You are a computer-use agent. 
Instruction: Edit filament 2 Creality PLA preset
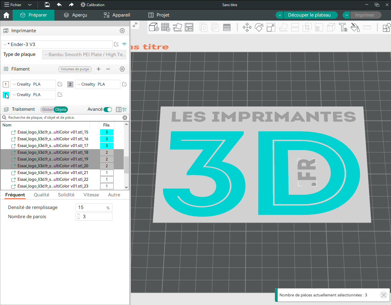(124, 84)
